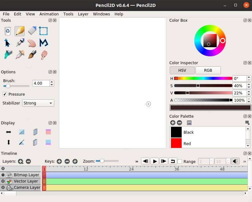Viewport: 252px width, 202px height.
Task: Hide the Bitmap Layer visibility dot
Action: [x=3, y=175]
